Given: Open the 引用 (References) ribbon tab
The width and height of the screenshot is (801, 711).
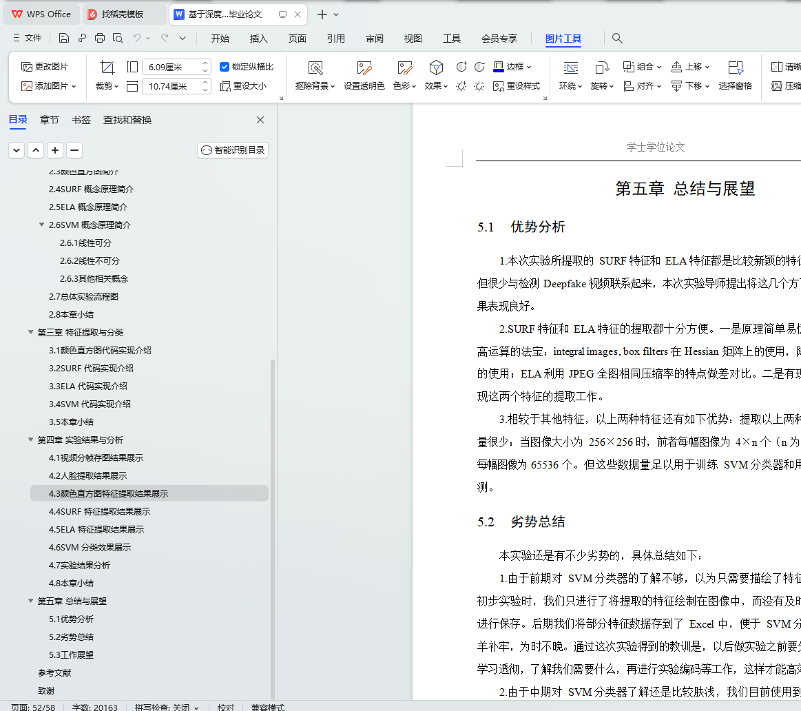Looking at the screenshot, I should click(335, 39).
